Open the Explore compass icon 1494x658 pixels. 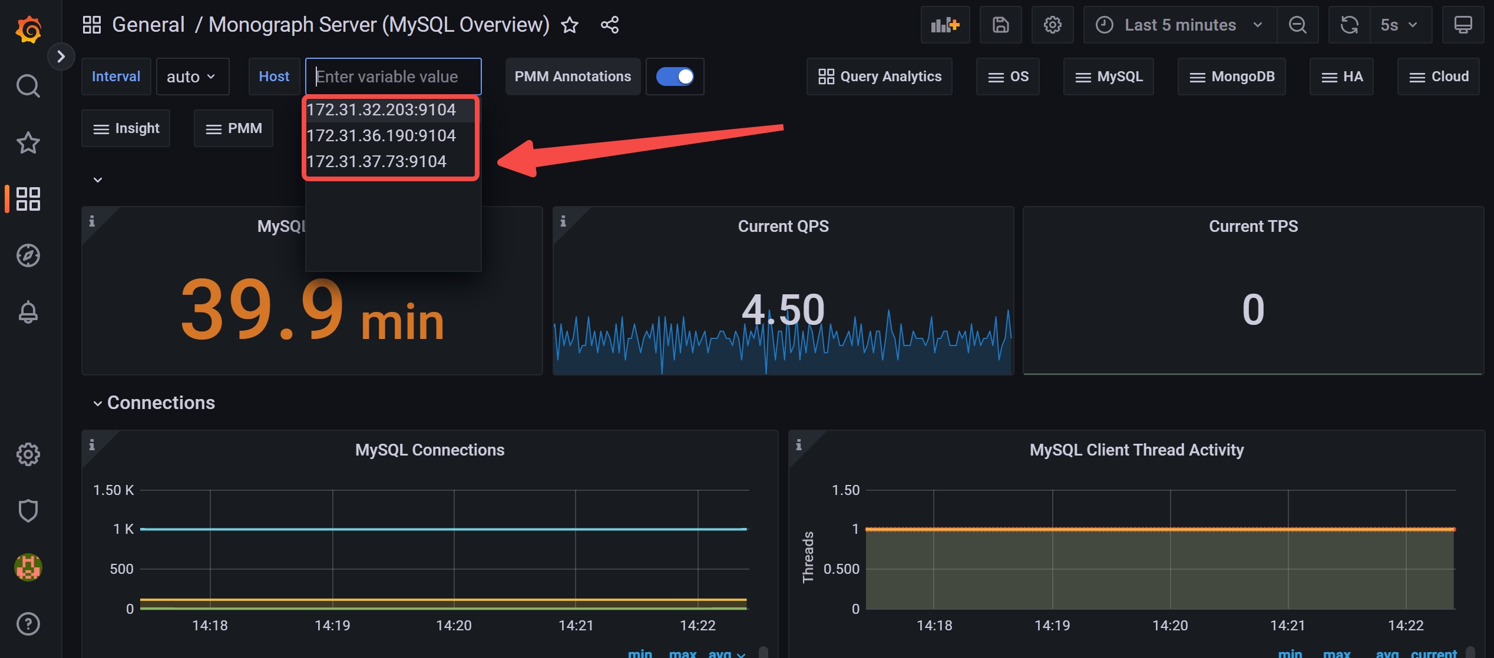[x=28, y=255]
